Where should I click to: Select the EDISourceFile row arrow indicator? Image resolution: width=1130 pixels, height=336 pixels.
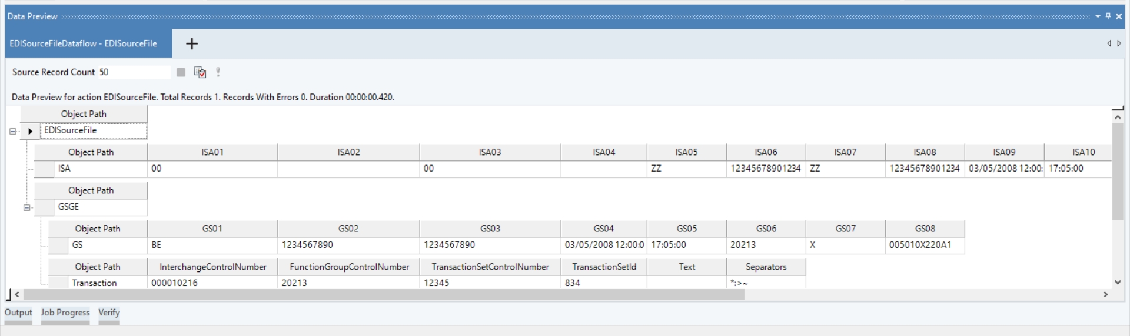tap(30, 131)
